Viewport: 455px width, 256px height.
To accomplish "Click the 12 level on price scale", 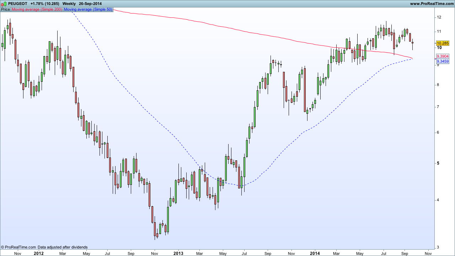I will [439, 17].
